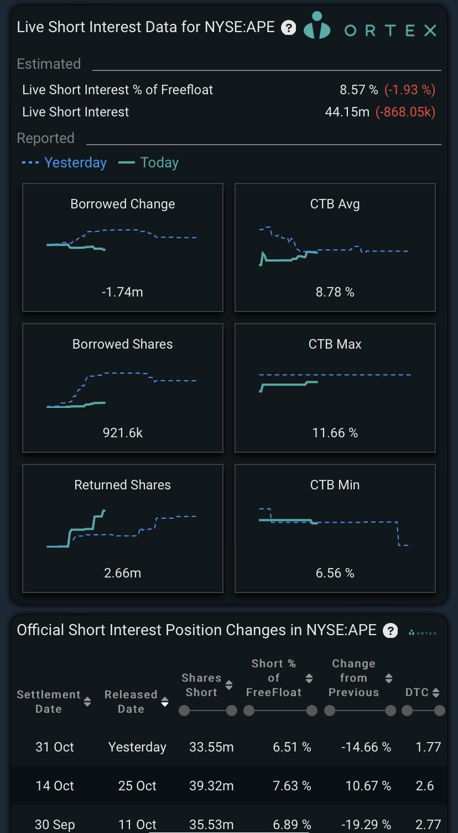
Task: Sort by Shares Short column arrows
Action: point(229,685)
